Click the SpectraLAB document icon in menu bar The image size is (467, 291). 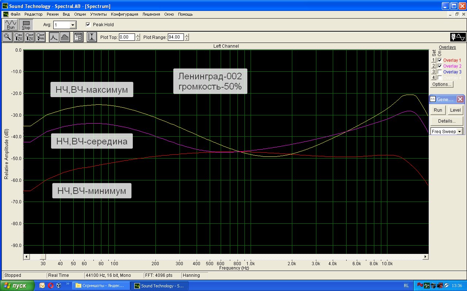pyautogui.click(x=6, y=14)
